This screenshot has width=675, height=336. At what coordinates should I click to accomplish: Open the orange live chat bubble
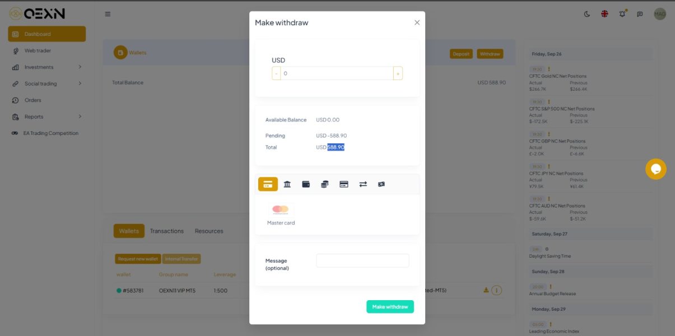pos(656,169)
